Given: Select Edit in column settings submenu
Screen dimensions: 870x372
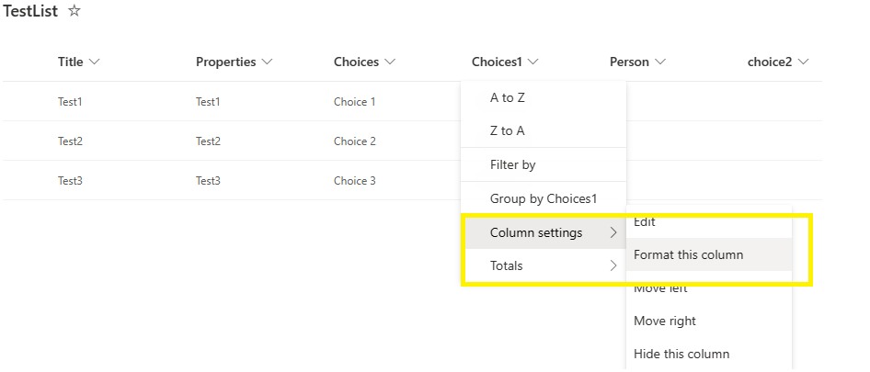Looking at the screenshot, I should coord(645,222).
